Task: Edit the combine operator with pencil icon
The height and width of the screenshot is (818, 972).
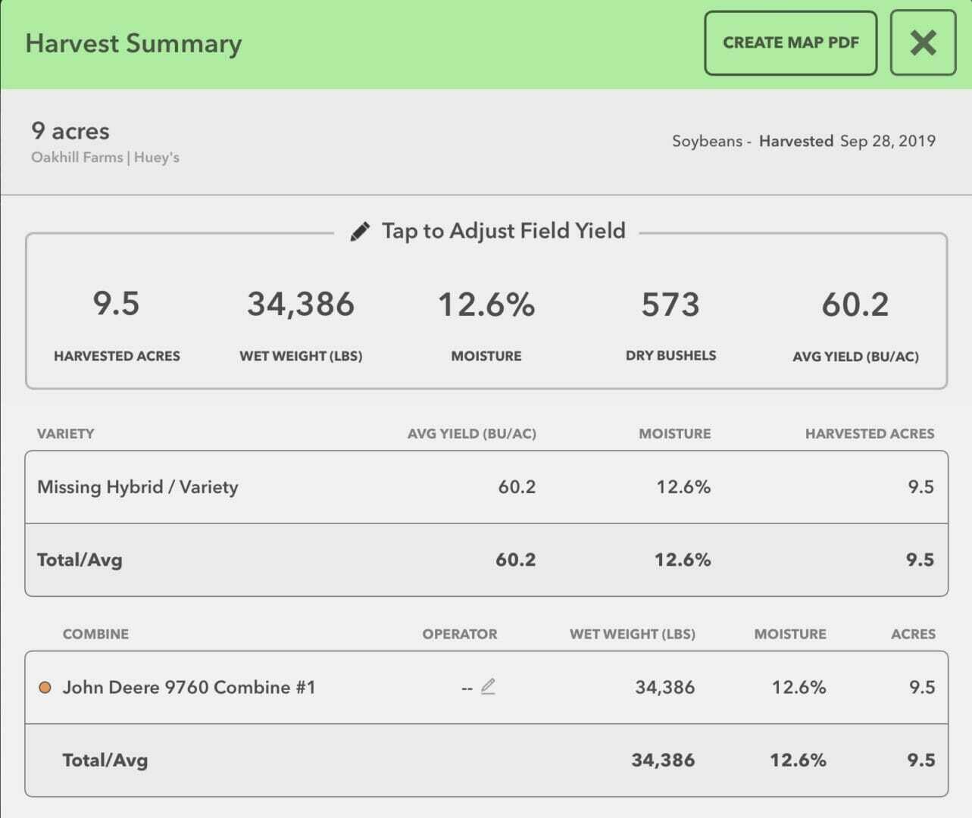Action: point(488,687)
